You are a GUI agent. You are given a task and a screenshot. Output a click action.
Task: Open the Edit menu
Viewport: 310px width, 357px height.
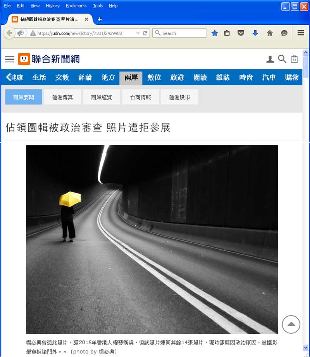(x=21, y=6)
